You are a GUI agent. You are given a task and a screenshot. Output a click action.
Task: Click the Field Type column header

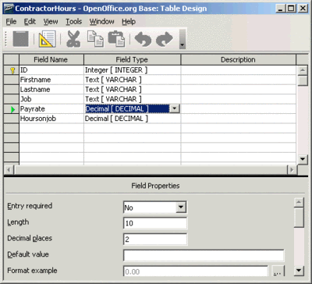click(133, 59)
